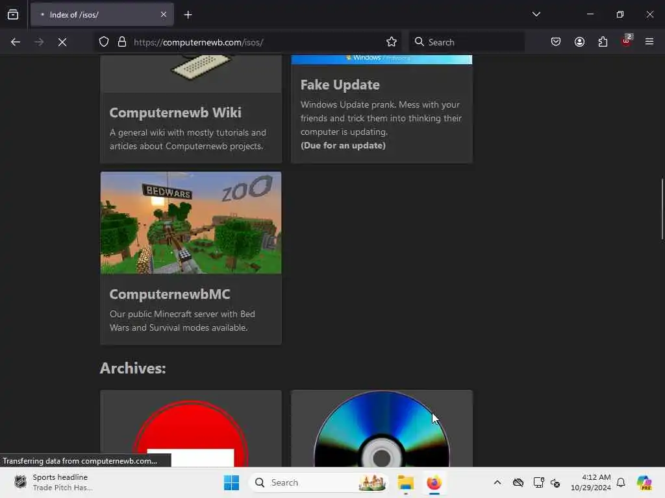View site security via the padlock icon
Viewport: 665px width, 498px height.
tap(121, 42)
